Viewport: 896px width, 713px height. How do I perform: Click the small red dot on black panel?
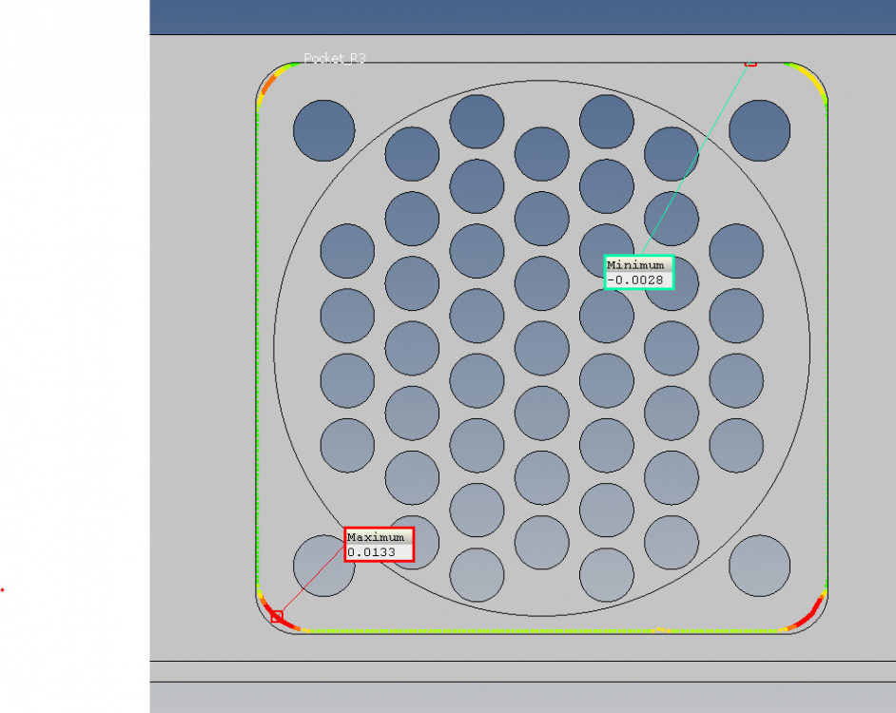pyautogui.click(x=2, y=589)
